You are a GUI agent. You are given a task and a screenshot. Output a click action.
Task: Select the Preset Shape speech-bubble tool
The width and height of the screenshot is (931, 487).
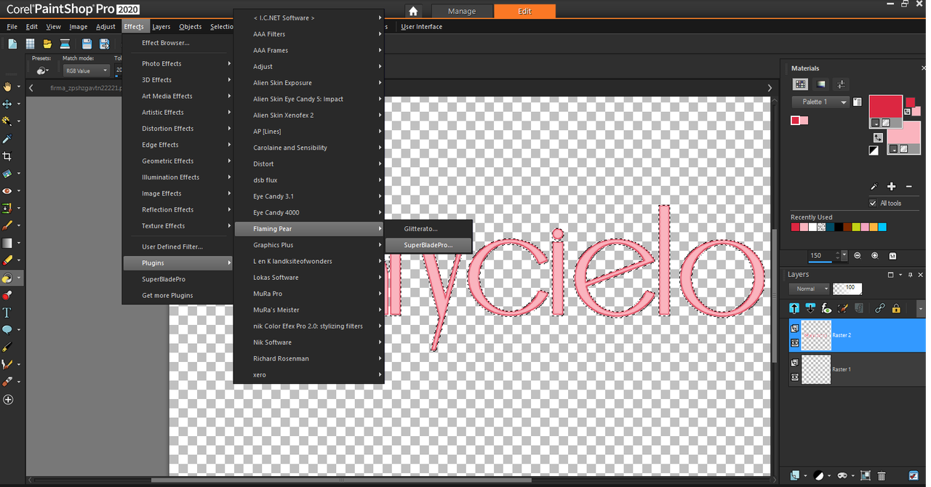tap(7, 330)
